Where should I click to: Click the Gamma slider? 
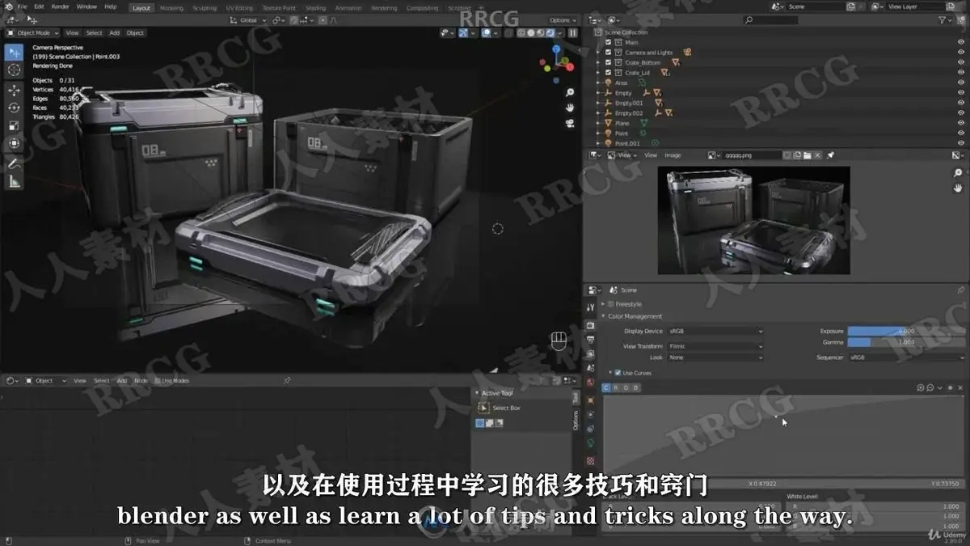(907, 342)
